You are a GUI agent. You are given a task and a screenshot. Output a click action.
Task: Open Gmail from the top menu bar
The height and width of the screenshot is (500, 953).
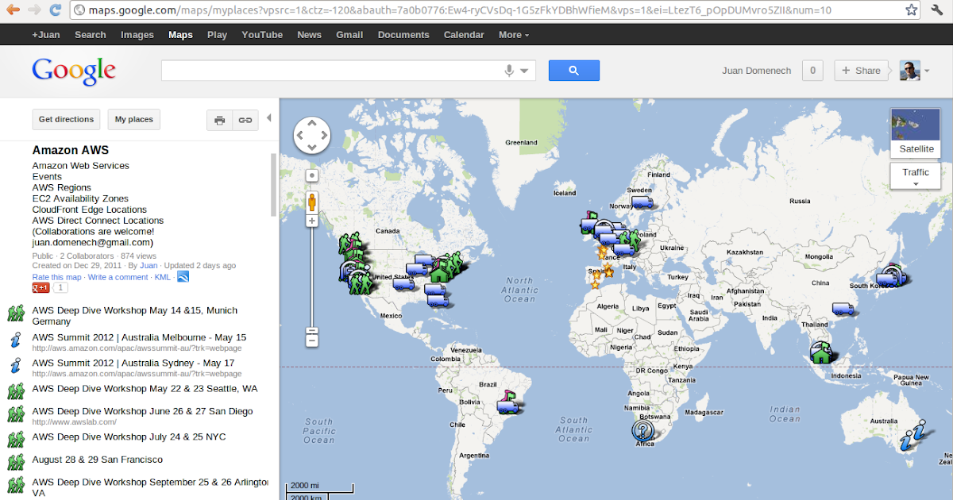click(x=349, y=34)
